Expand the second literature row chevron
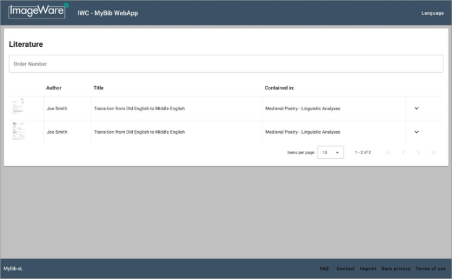The image size is (452, 279). 416,132
